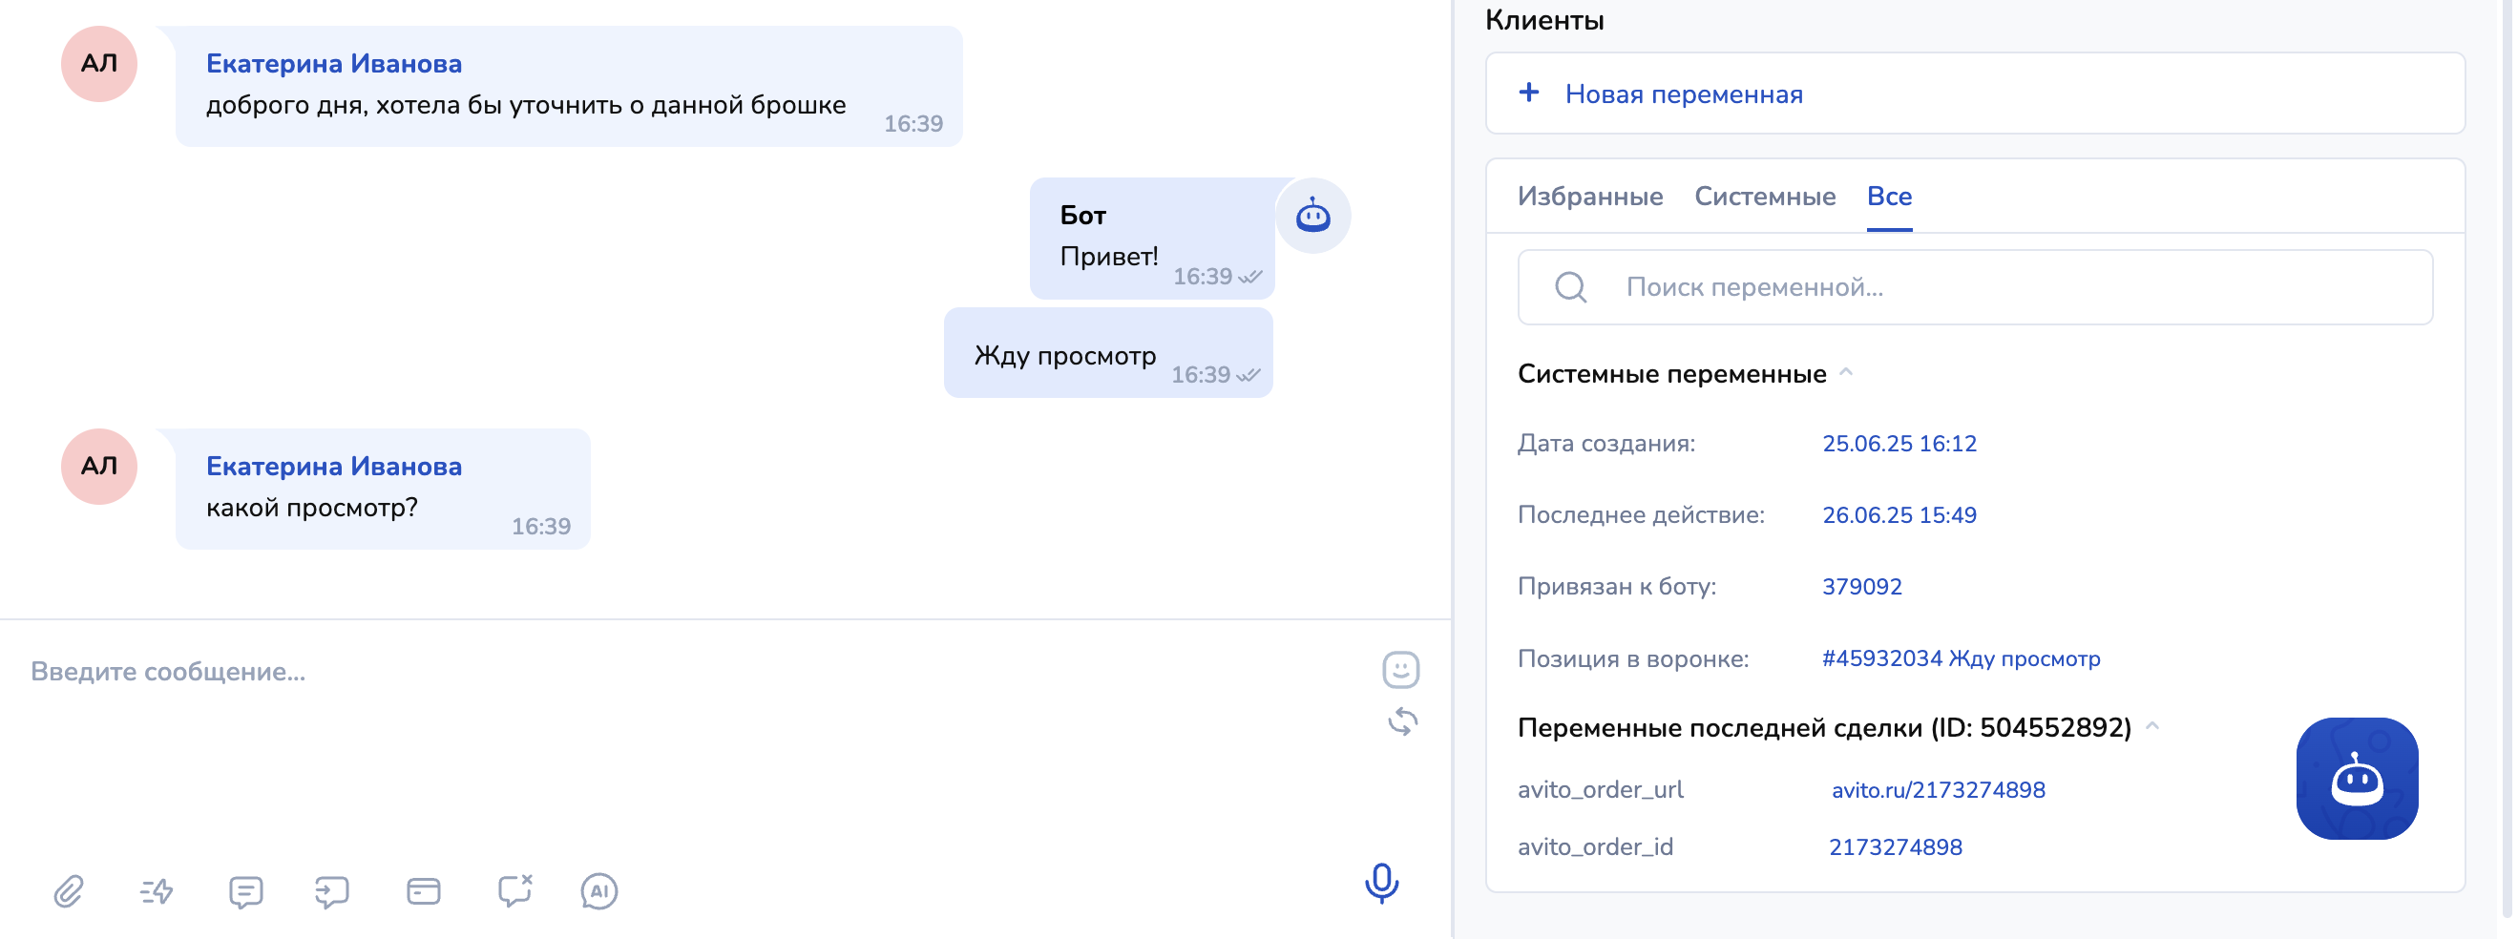Open the AI assistant bubble icon

599,891
